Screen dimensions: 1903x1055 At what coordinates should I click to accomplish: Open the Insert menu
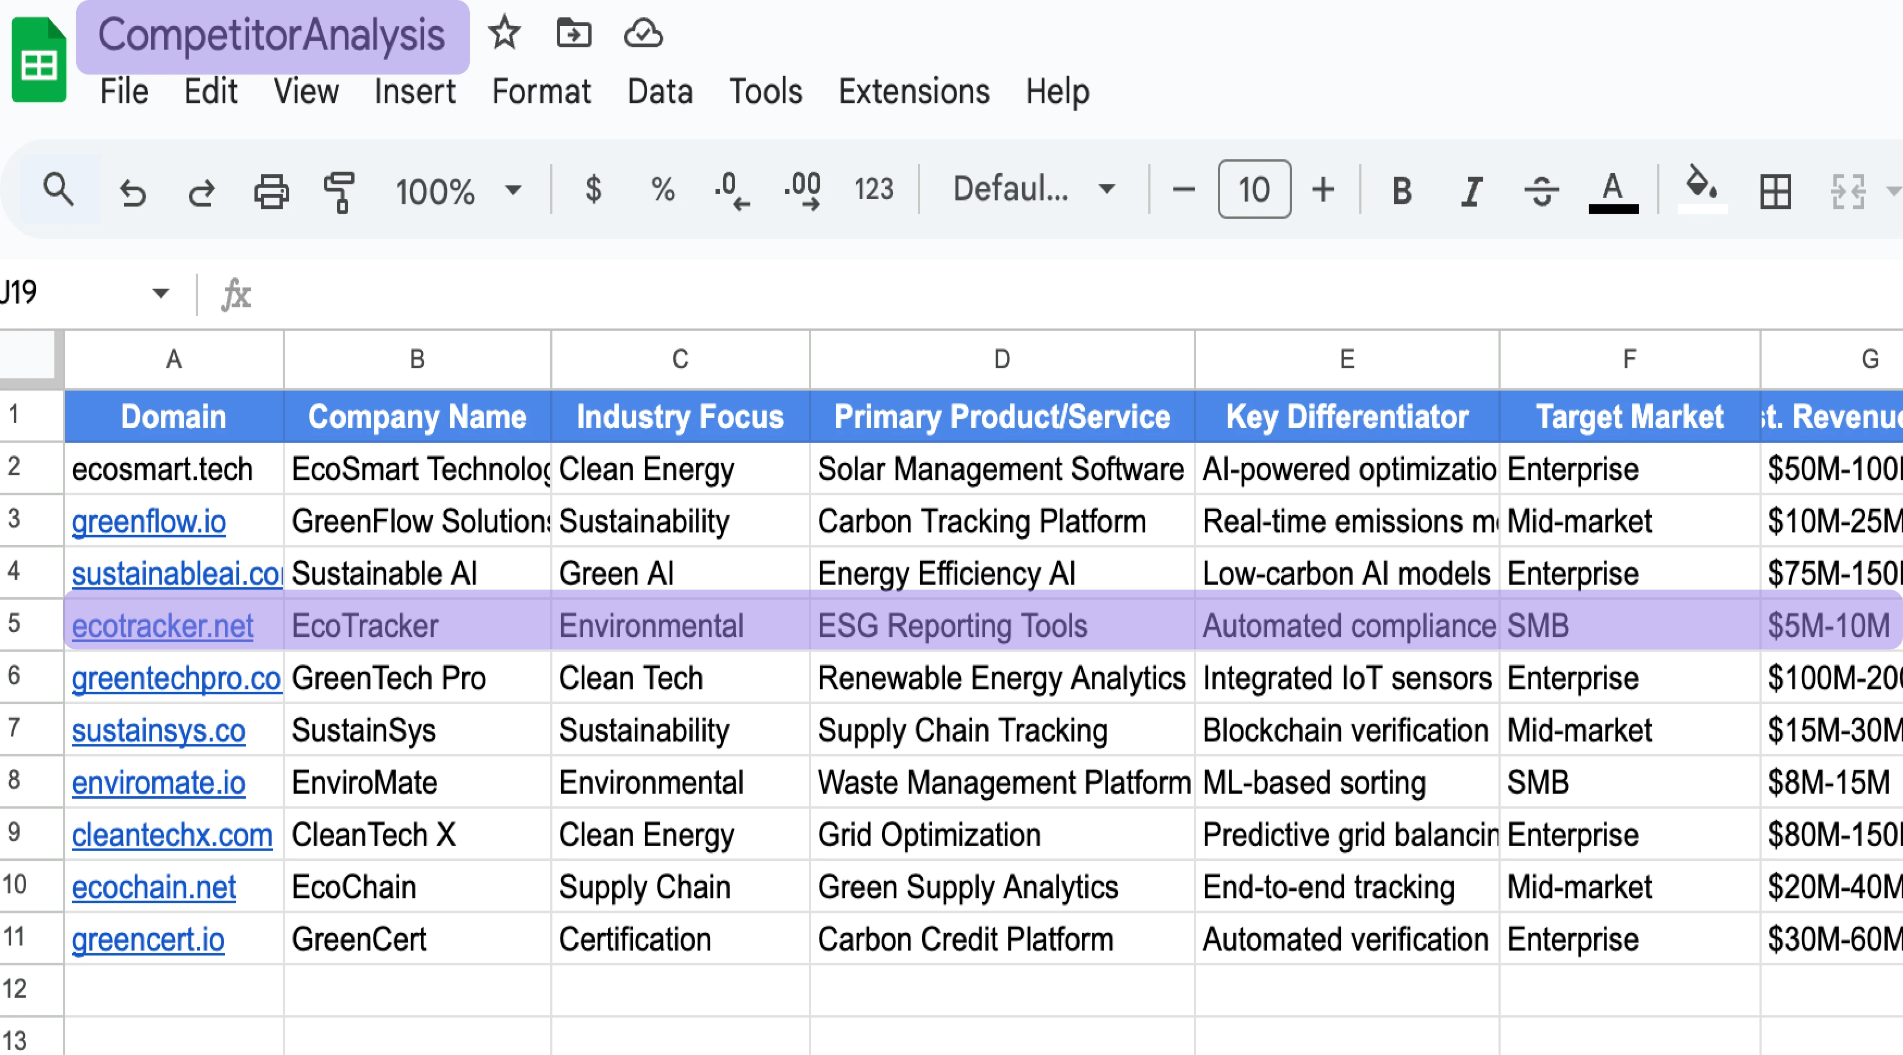(x=414, y=91)
